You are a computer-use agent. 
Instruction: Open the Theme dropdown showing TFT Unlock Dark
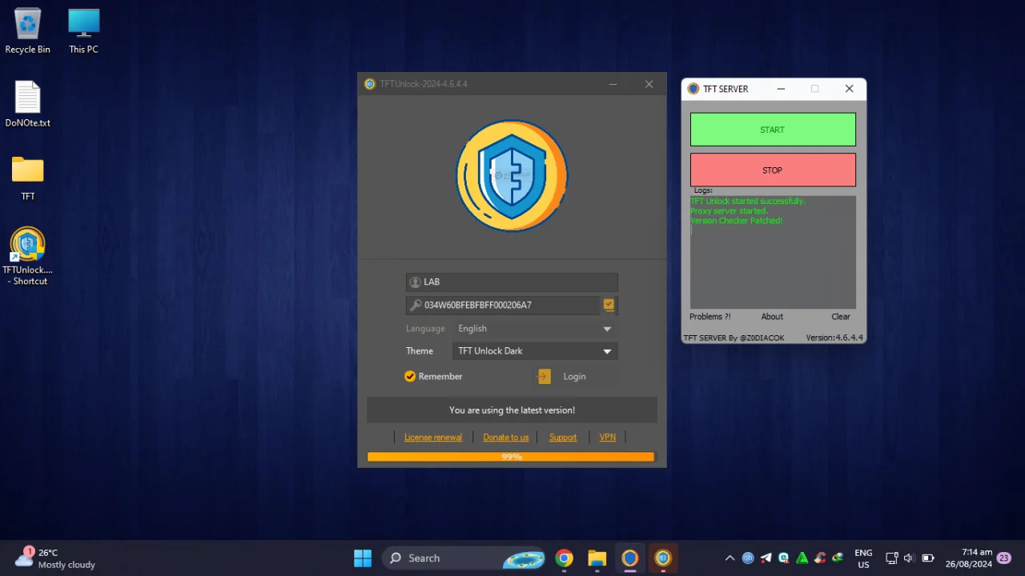tap(534, 351)
